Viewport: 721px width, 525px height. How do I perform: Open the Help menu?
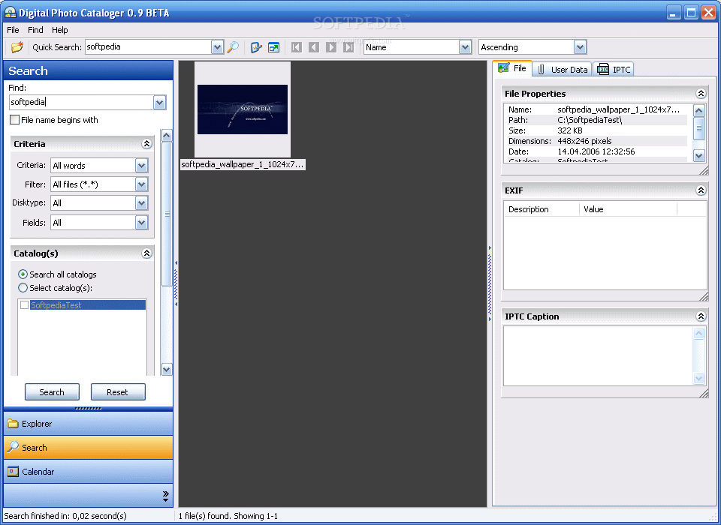point(60,30)
